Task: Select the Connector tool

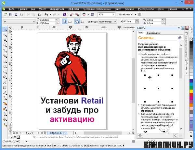Action: [5, 98]
